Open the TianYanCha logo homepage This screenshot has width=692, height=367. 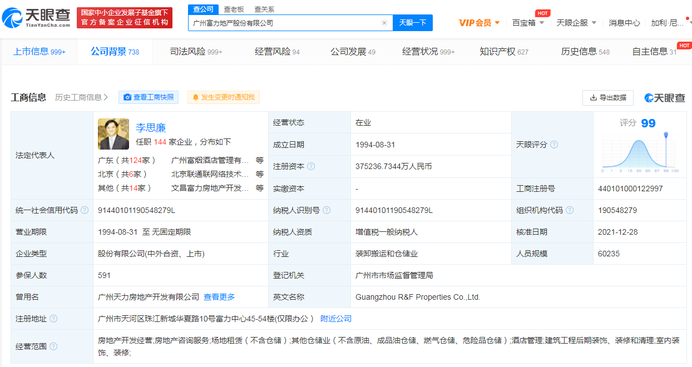click(x=37, y=18)
